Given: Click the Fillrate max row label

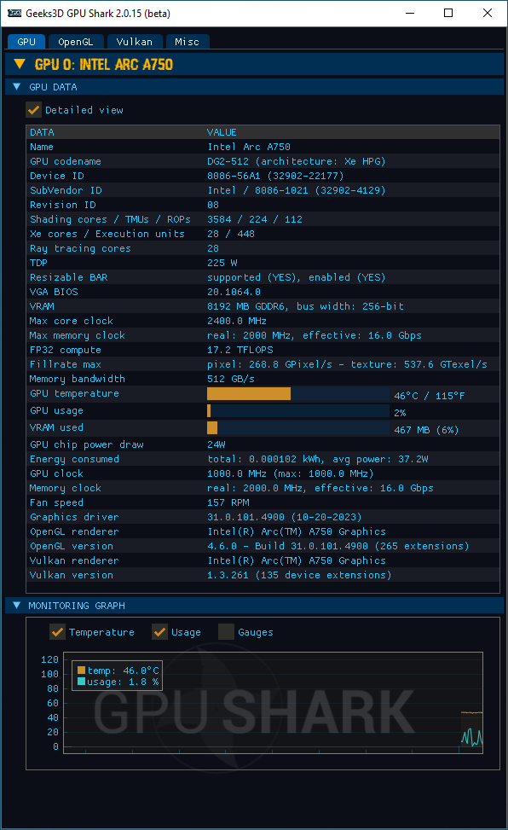Looking at the screenshot, I should (65, 365).
